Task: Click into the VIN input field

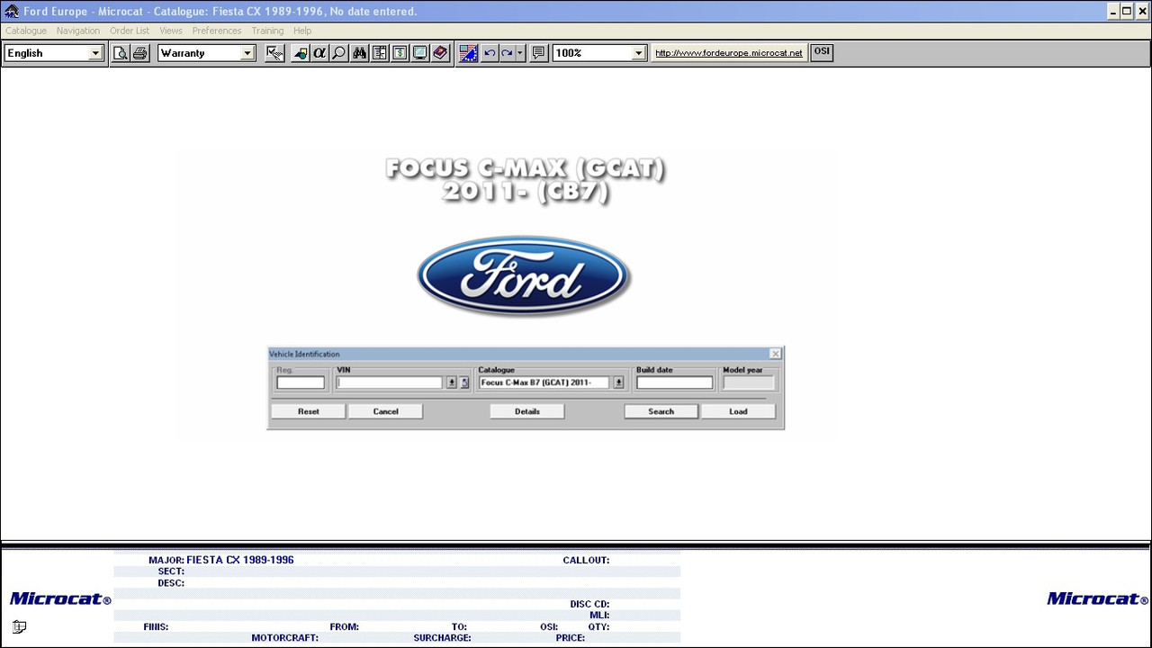Action: (390, 382)
